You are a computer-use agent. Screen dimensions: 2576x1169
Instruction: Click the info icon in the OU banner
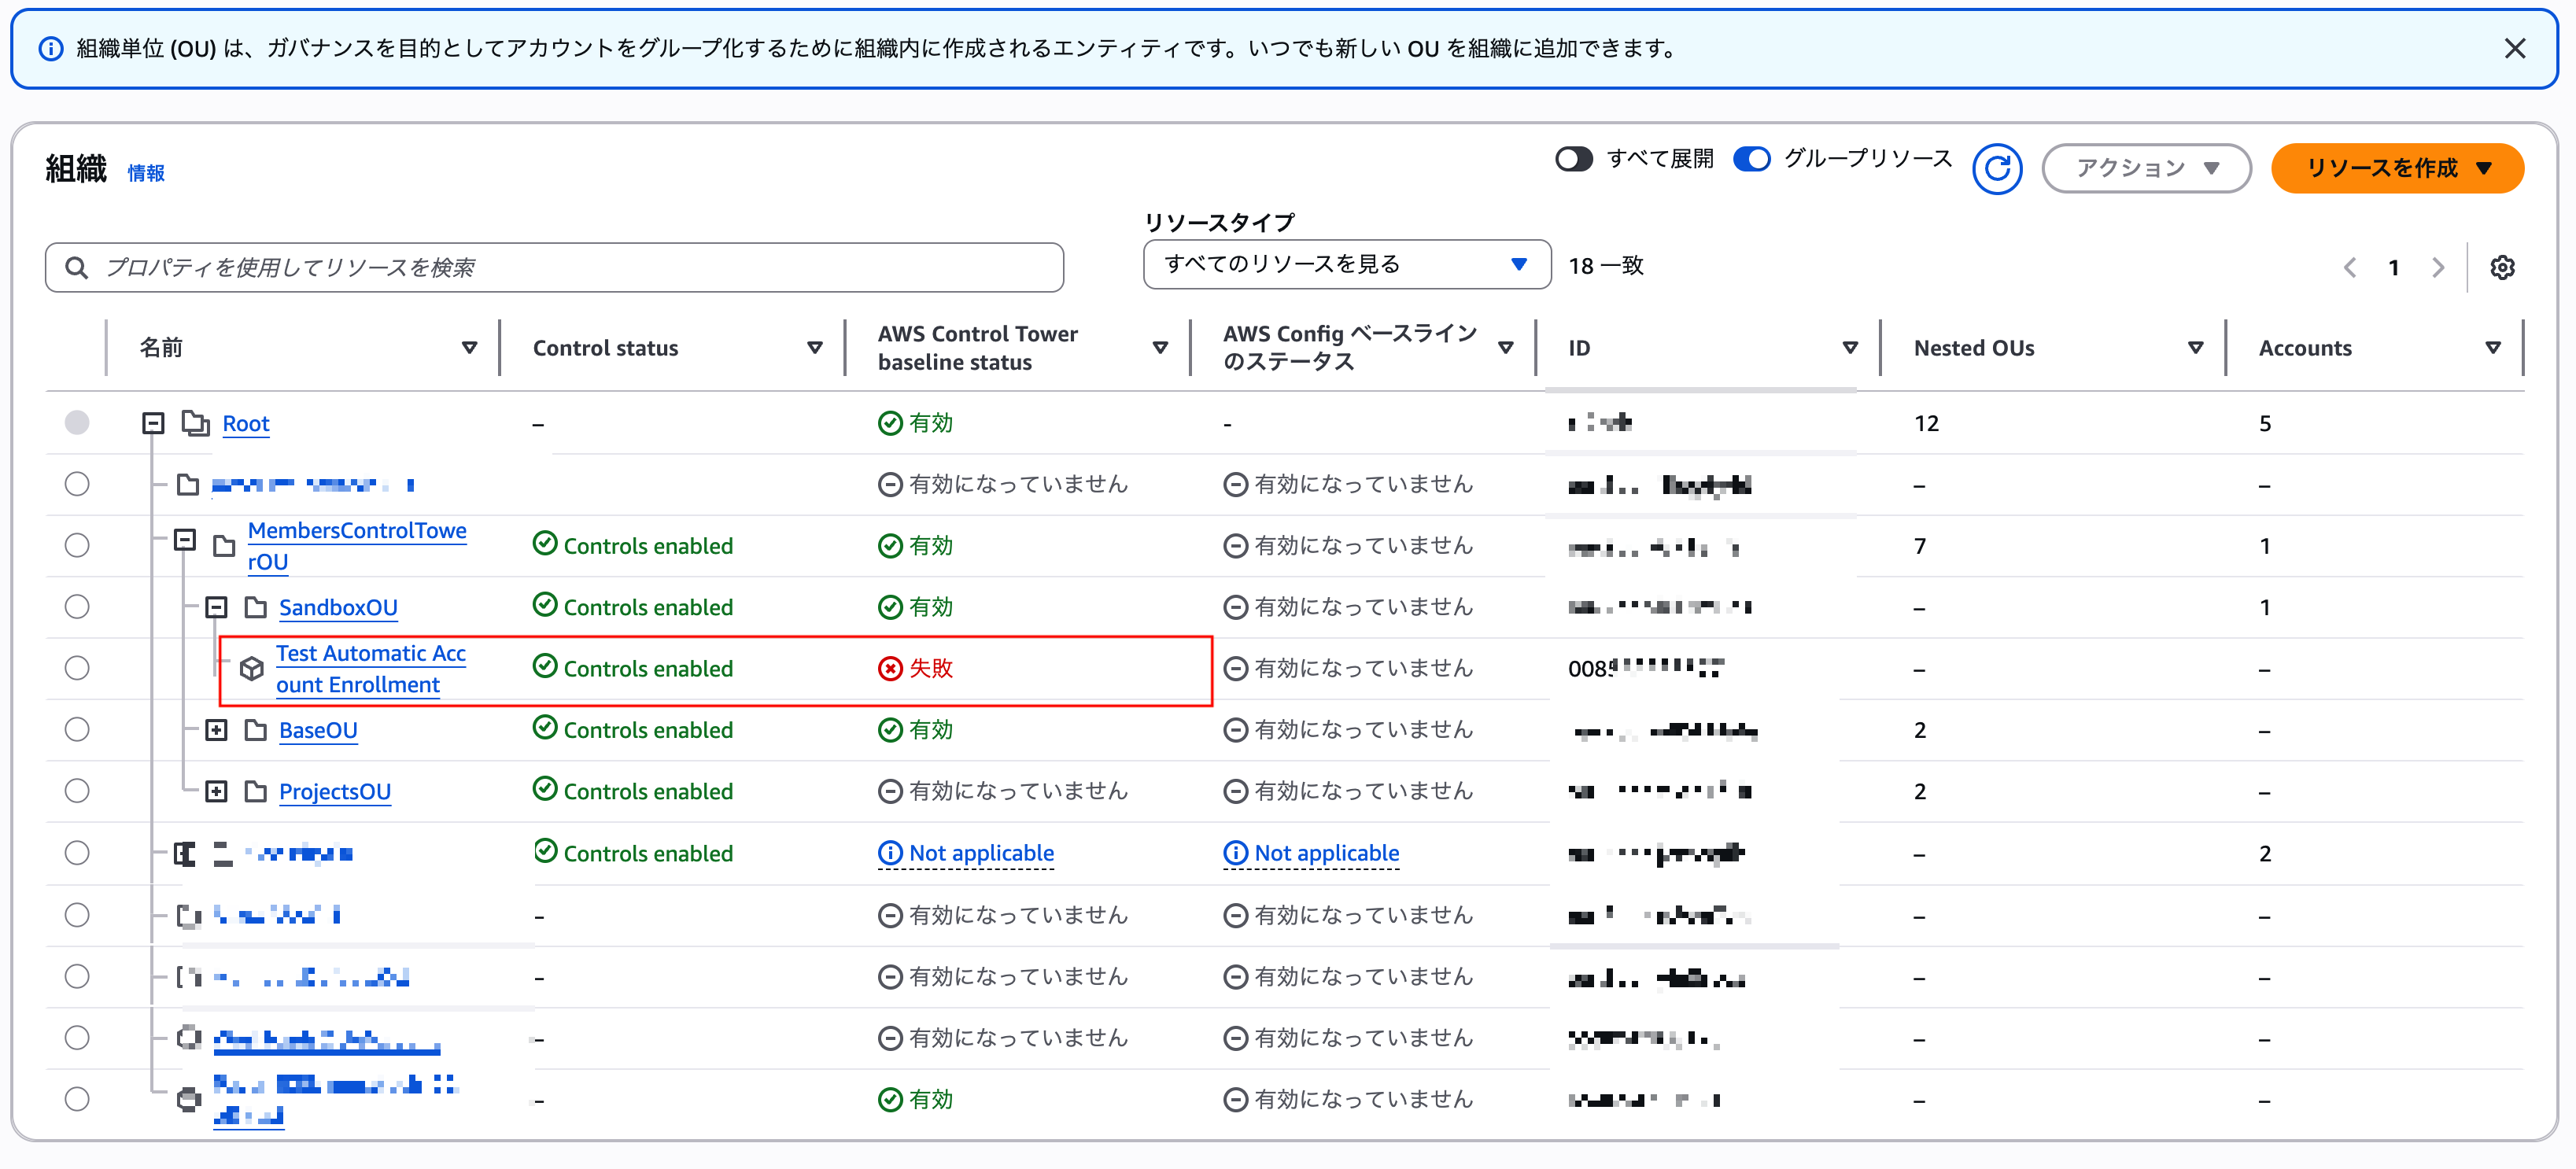[50, 48]
